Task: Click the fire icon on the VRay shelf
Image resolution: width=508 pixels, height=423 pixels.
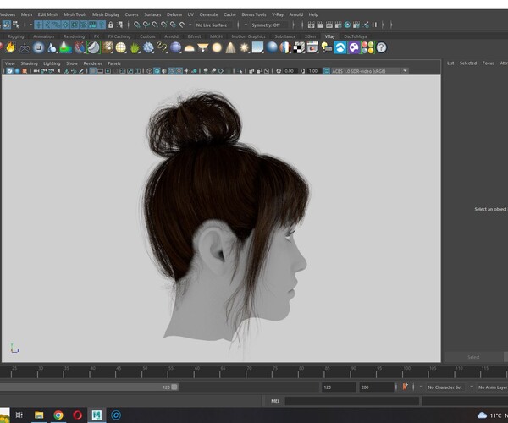Action: [10, 47]
